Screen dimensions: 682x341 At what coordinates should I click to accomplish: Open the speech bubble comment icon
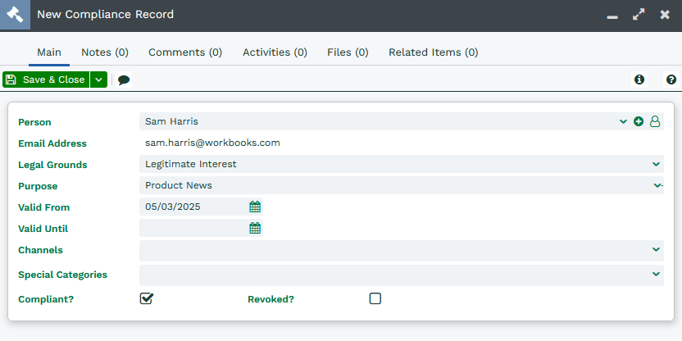124,80
